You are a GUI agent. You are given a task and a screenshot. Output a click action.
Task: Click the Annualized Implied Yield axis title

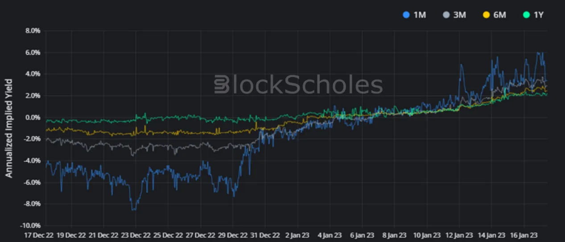(x=9, y=128)
